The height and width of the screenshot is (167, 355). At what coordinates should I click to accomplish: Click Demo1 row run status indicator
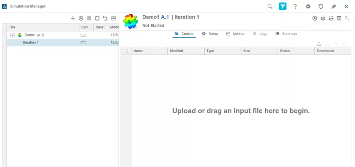[83, 35]
